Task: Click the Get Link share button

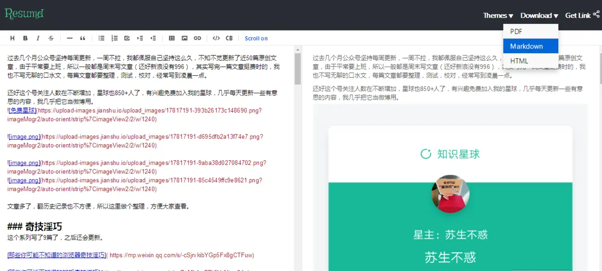Action: tap(582, 16)
